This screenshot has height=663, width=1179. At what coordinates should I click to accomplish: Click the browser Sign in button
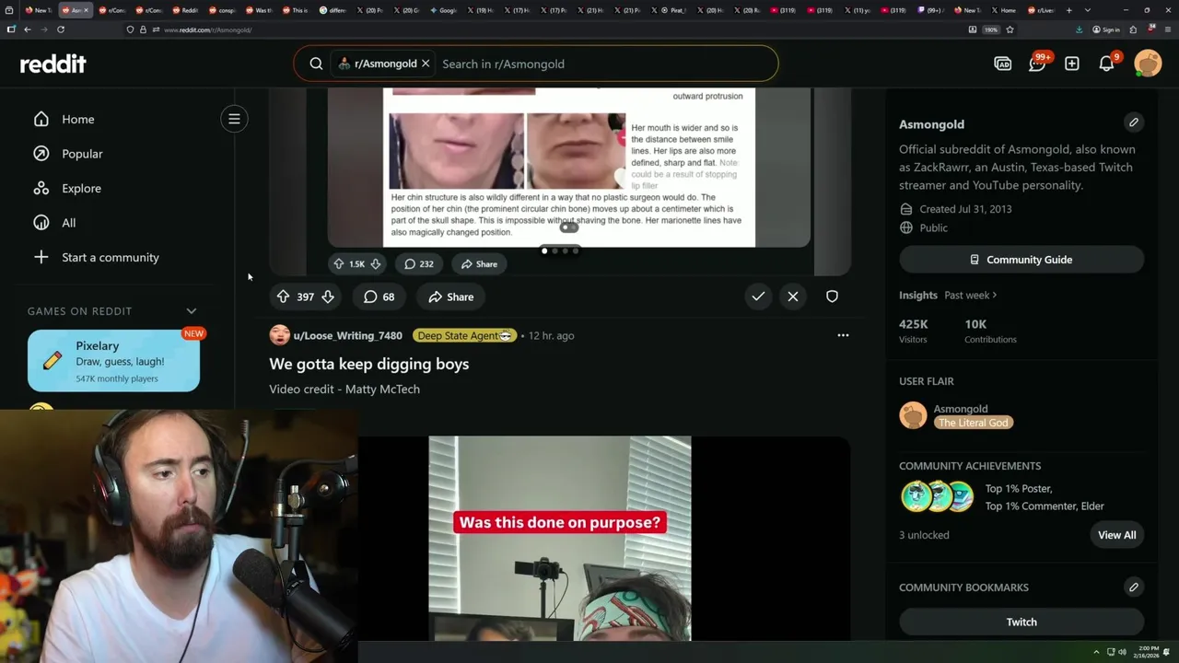[1106, 29]
